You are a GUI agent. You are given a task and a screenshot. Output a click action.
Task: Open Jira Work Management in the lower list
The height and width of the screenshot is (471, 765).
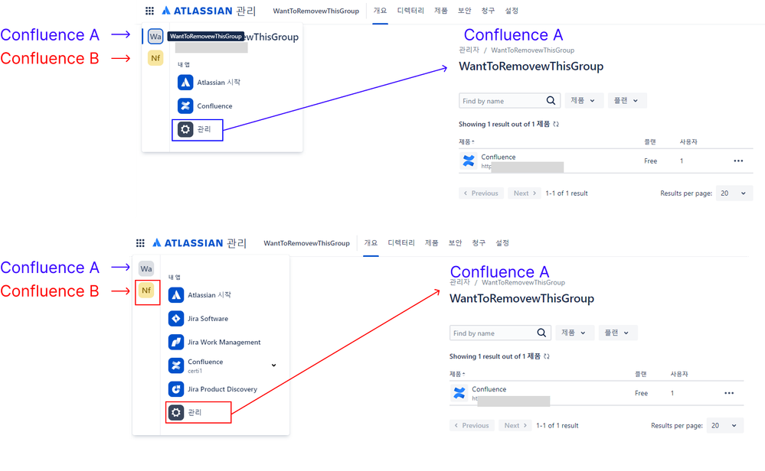(x=214, y=342)
